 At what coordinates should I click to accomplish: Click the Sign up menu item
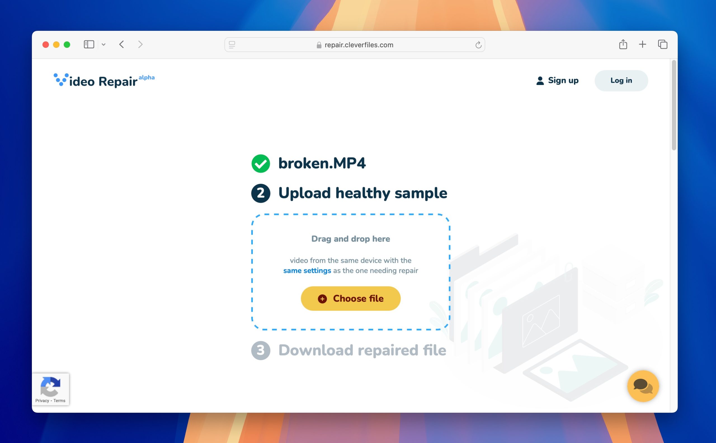pos(557,80)
